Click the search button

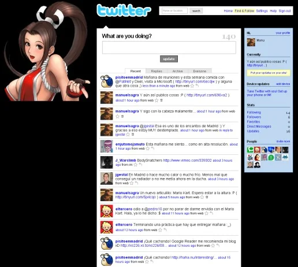pos(196,11)
